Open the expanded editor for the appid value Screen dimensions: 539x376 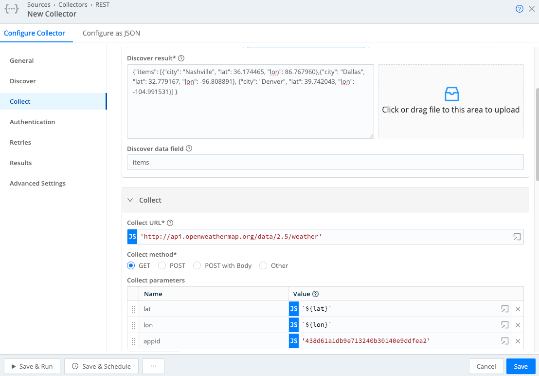(x=504, y=341)
